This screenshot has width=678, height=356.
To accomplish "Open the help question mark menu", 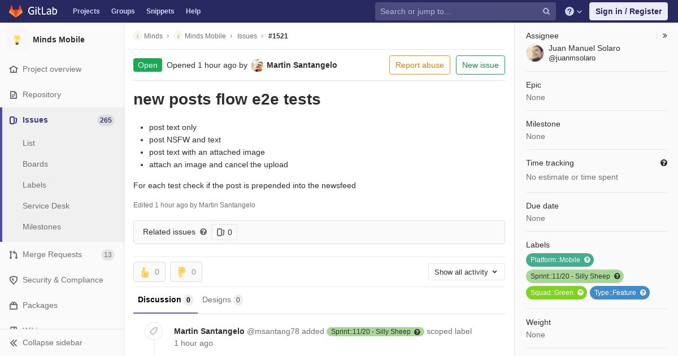I will click(573, 11).
